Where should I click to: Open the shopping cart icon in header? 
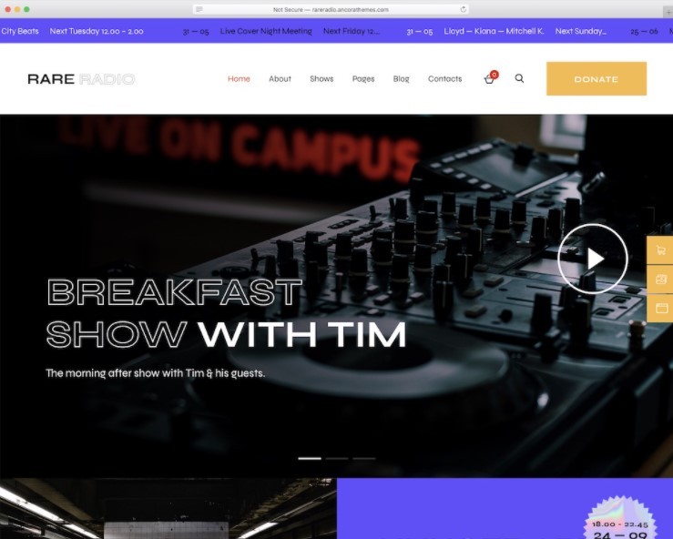489,79
